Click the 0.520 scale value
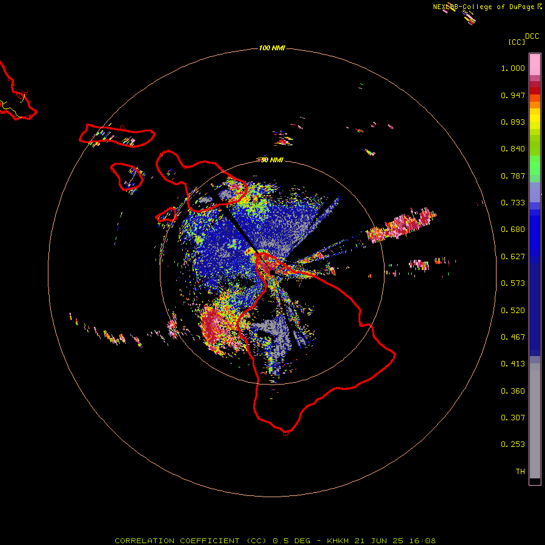Screen dimensions: 545x545 pos(513,311)
